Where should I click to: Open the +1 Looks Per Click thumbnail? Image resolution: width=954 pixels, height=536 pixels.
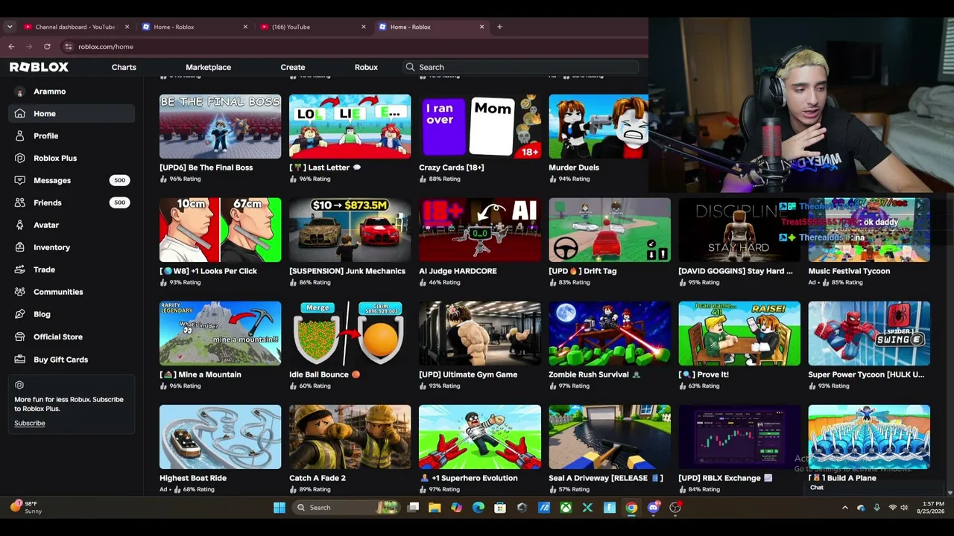pyautogui.click(x=220, y=229)
